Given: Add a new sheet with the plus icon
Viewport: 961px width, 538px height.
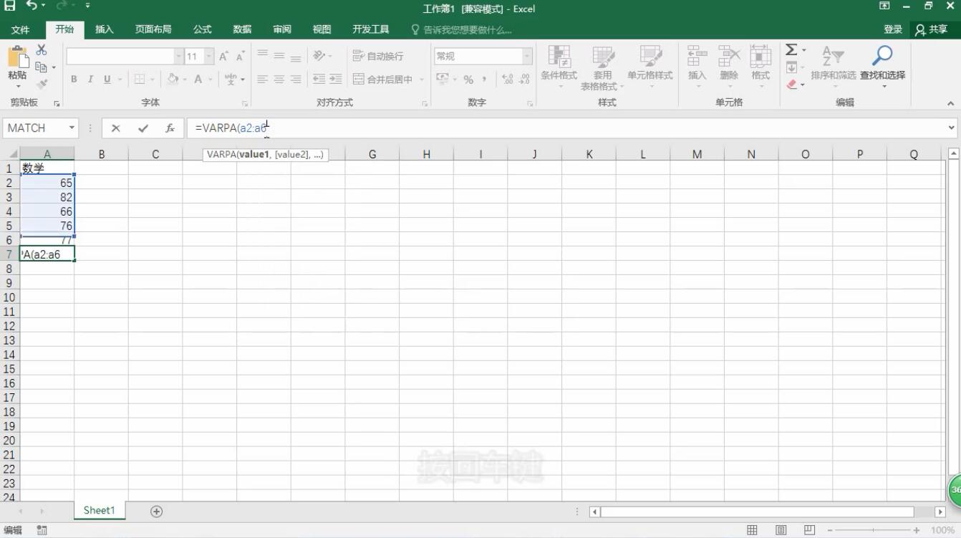Looking at the screenshot, I should tap(156, 511).
